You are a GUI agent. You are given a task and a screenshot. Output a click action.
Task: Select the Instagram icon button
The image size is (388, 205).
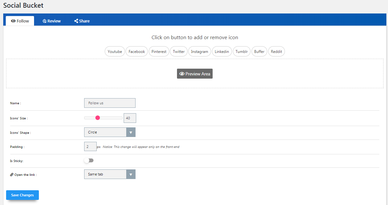click(199, 51)
